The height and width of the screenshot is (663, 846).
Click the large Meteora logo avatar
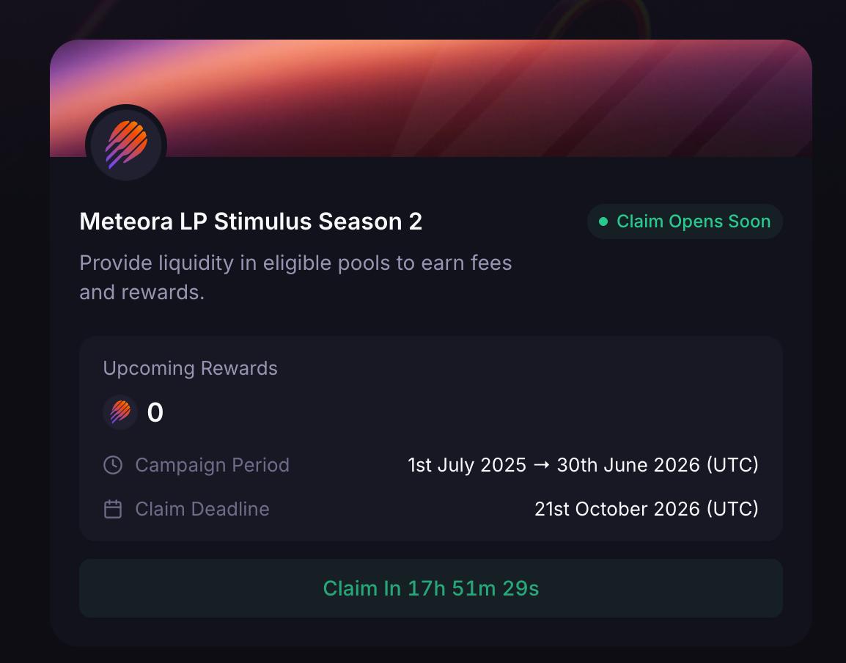125,144
